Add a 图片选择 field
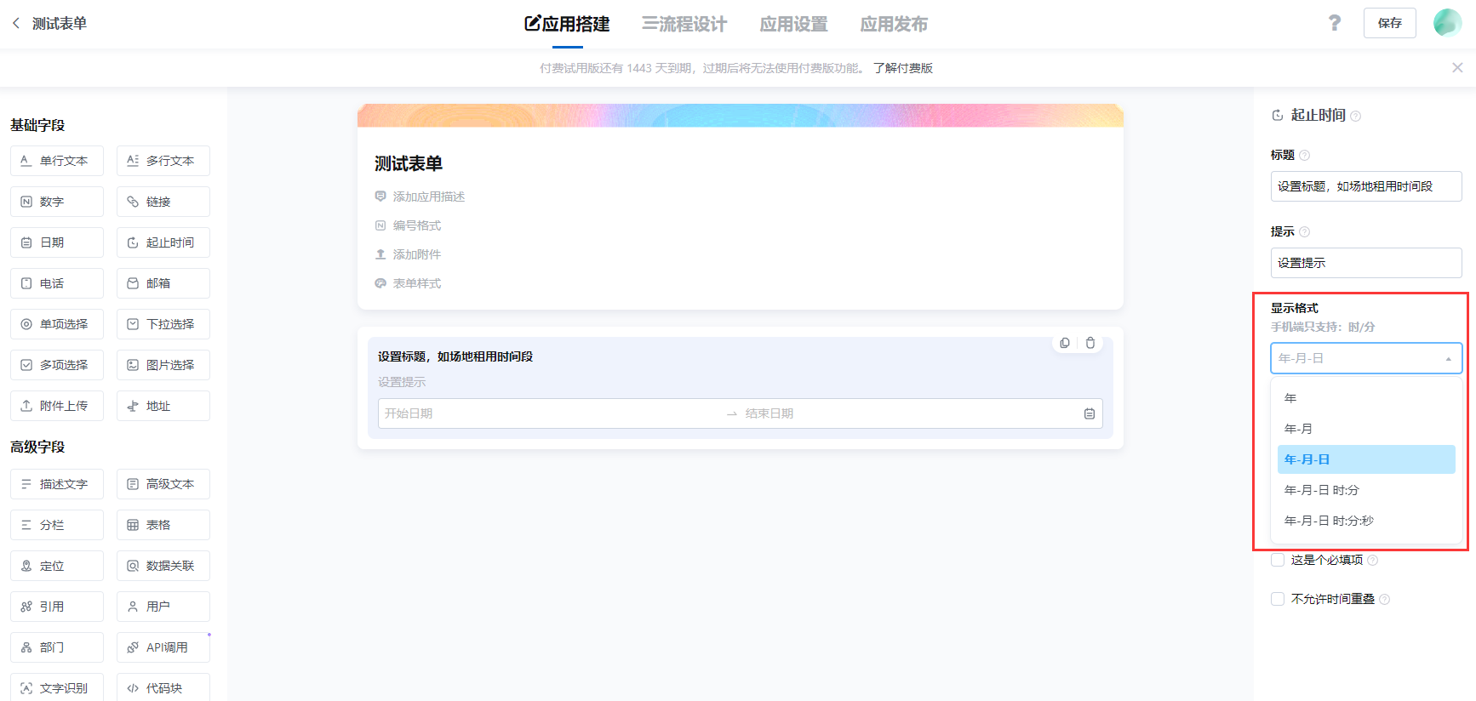 (163, 365)
